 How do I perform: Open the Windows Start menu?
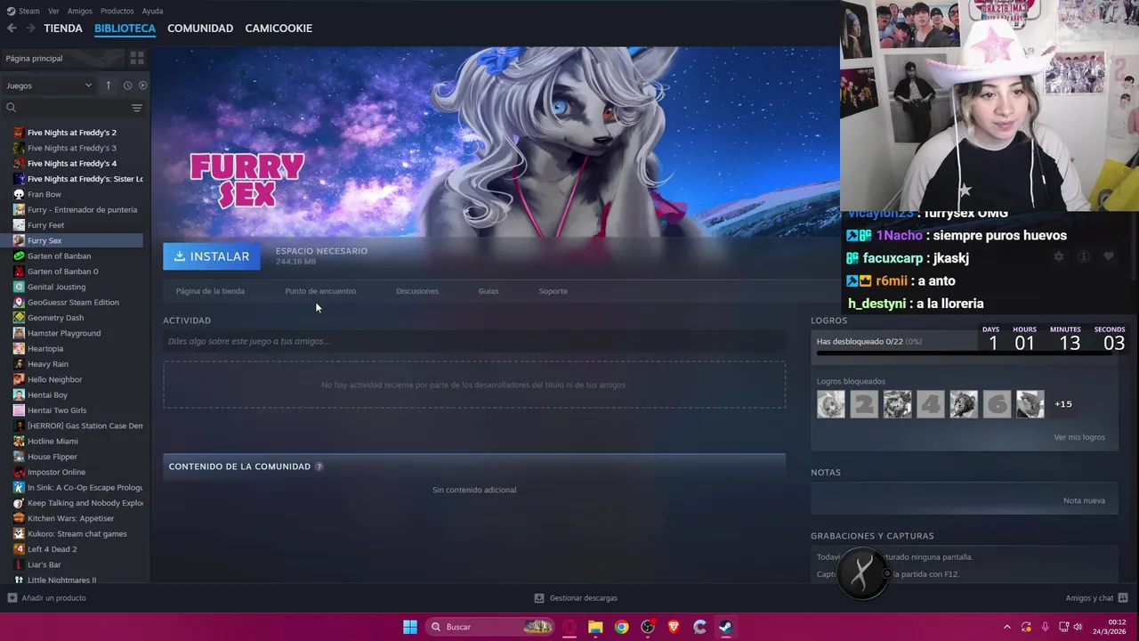tap(410, 627)
